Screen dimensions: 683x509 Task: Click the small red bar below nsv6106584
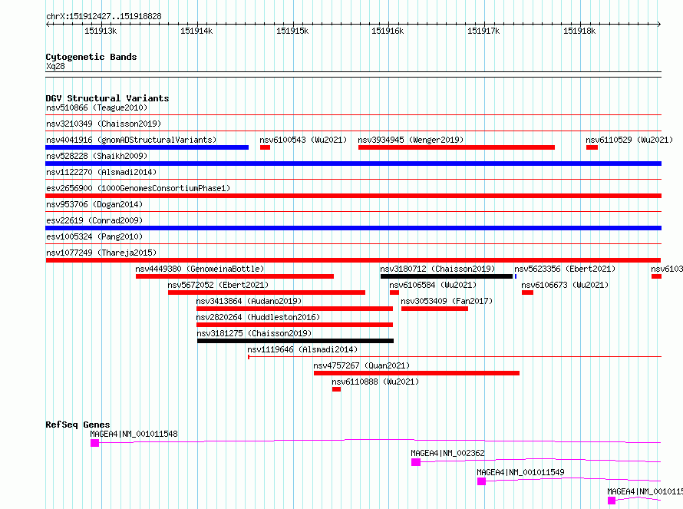click(x=394, y=293)
